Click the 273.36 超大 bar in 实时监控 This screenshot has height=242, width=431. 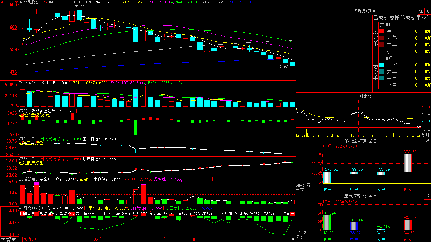(408, 163)
